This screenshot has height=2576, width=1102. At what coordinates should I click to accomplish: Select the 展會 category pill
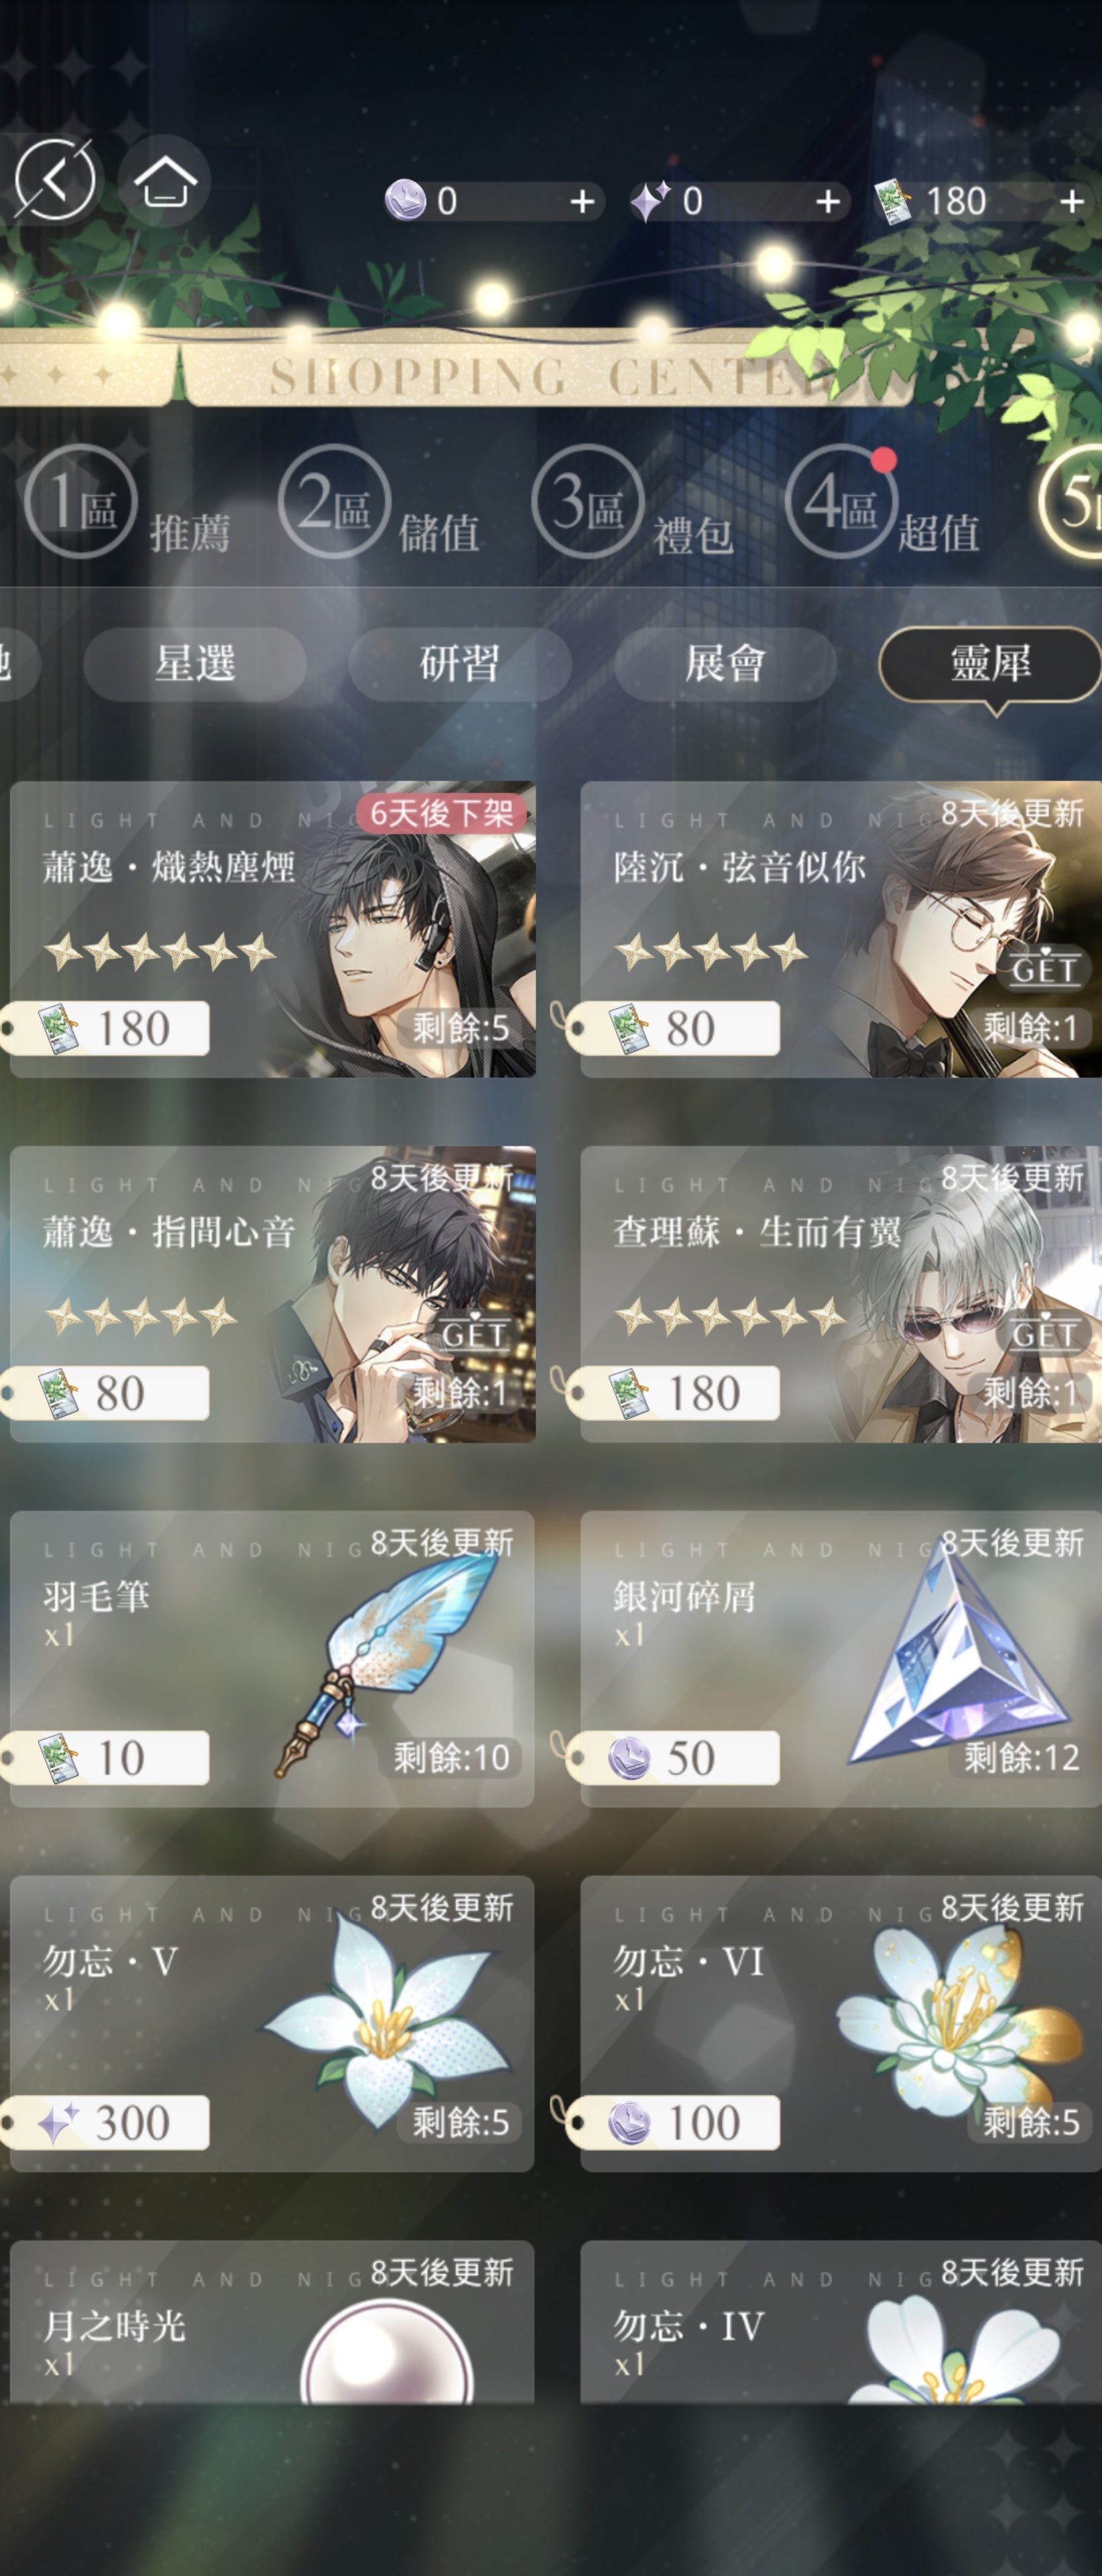pos(725,664)
